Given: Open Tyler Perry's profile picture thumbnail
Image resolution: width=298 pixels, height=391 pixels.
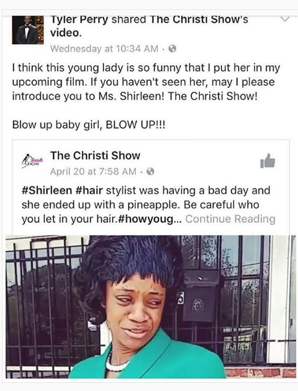Looking at the screenshot, I should tap(27, 30).
